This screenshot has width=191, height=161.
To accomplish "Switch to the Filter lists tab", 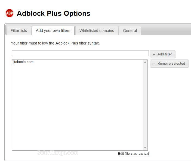I will tap(19, 31).
